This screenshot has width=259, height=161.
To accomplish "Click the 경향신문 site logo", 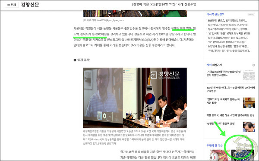I will coord(30,5).
